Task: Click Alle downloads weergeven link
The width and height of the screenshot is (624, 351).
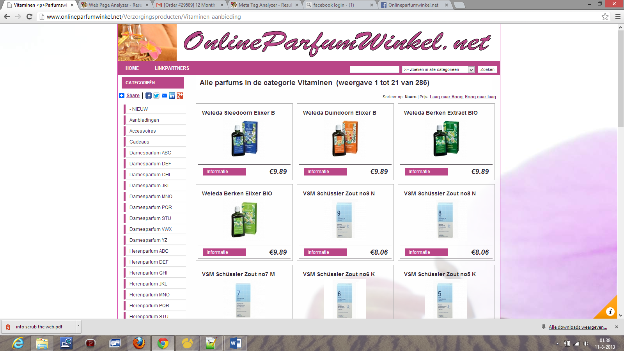Action: pos(578,327)
